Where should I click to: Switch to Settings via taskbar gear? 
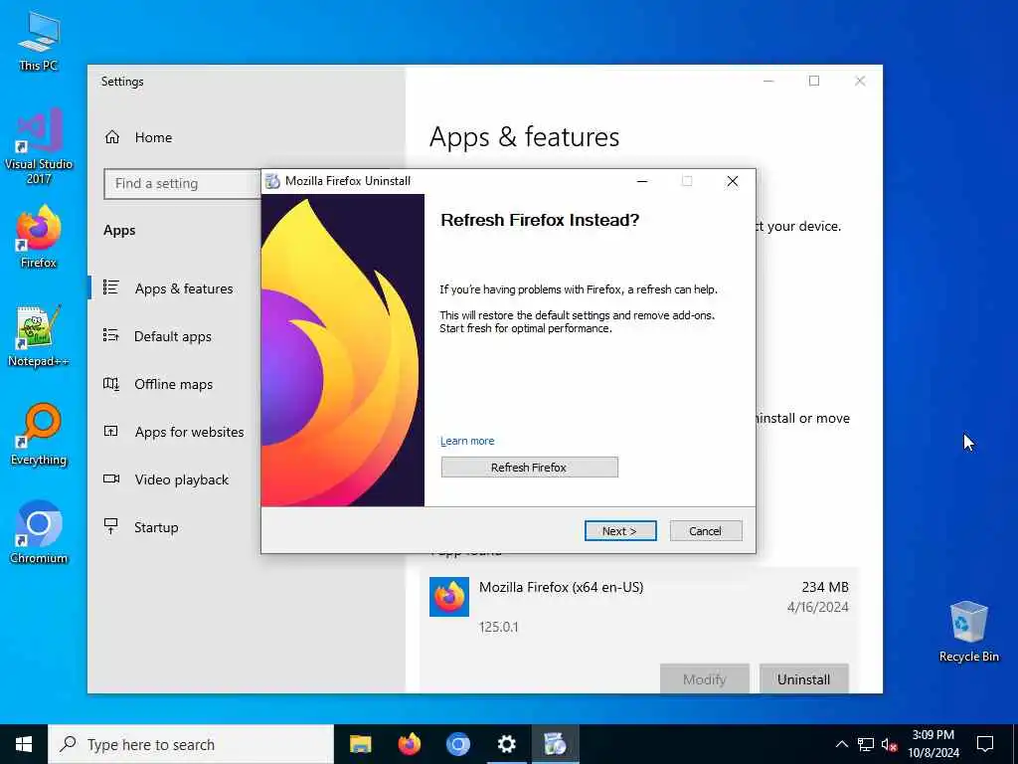506,744
